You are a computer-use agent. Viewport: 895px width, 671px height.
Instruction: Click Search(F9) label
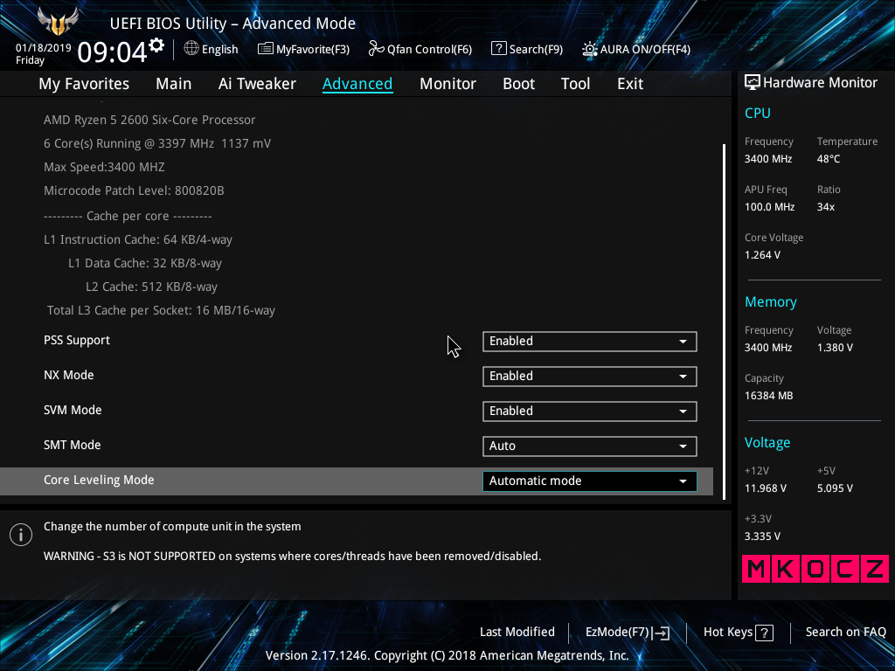click(x=536, y=49)
